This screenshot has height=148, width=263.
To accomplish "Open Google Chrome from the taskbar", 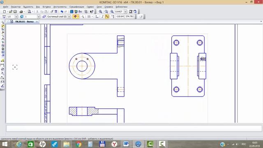I will point(78,144).
